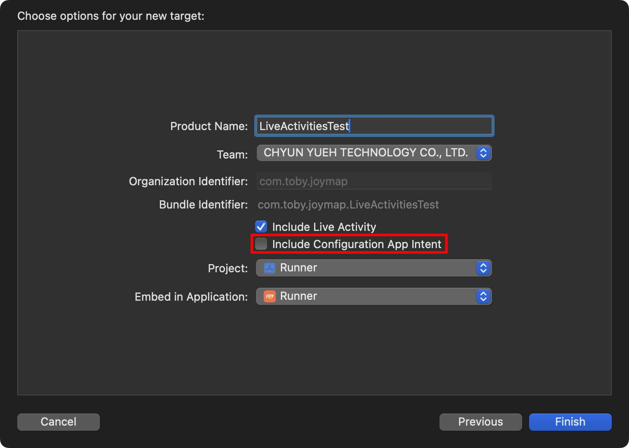Open the Team dropdown showing CHYUN YUEH TECHNOLOGY
The width and height of the screenshot is (629, 448).
coord(366,153)
